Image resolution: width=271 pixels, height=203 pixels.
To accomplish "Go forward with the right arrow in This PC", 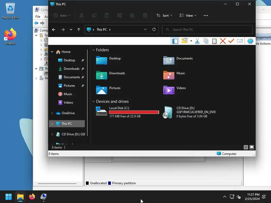I will (63, 30).
